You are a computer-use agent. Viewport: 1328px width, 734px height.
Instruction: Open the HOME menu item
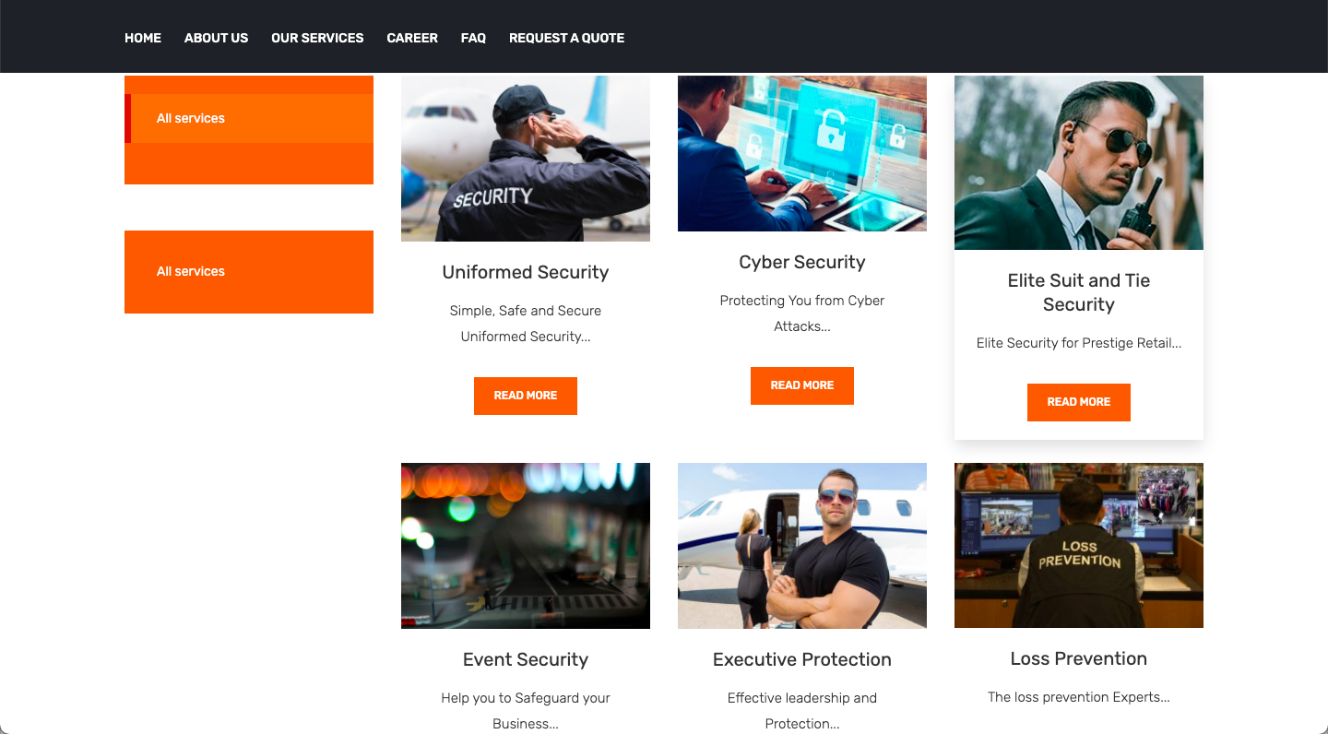[x=143, y=38]
